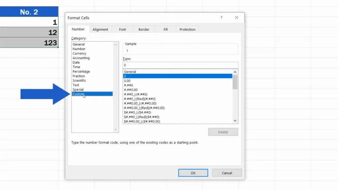
Task: Click the Cancel button
Action: point(227,173)
